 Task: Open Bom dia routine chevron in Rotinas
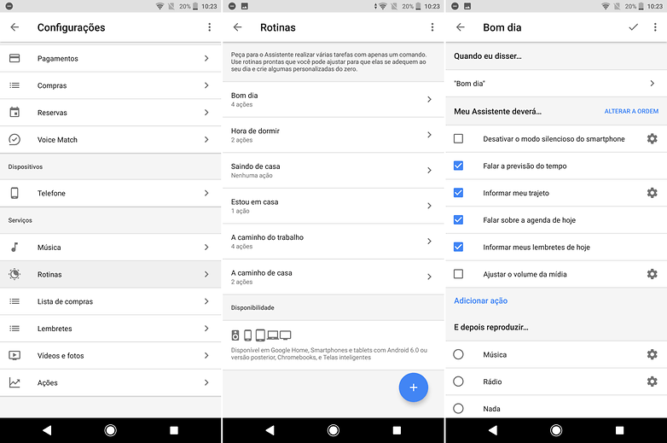[x=429, y=100]
